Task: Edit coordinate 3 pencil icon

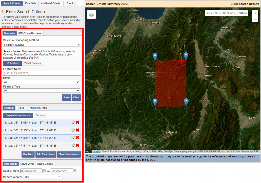Action: (73, 138)
